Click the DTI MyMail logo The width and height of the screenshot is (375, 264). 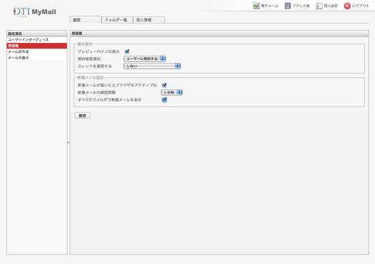35,12
